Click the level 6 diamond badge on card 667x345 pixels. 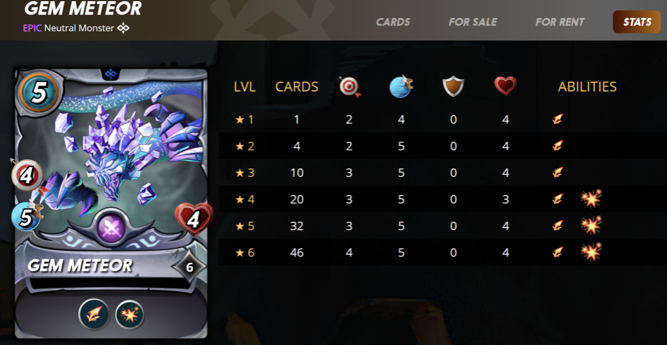189,267
